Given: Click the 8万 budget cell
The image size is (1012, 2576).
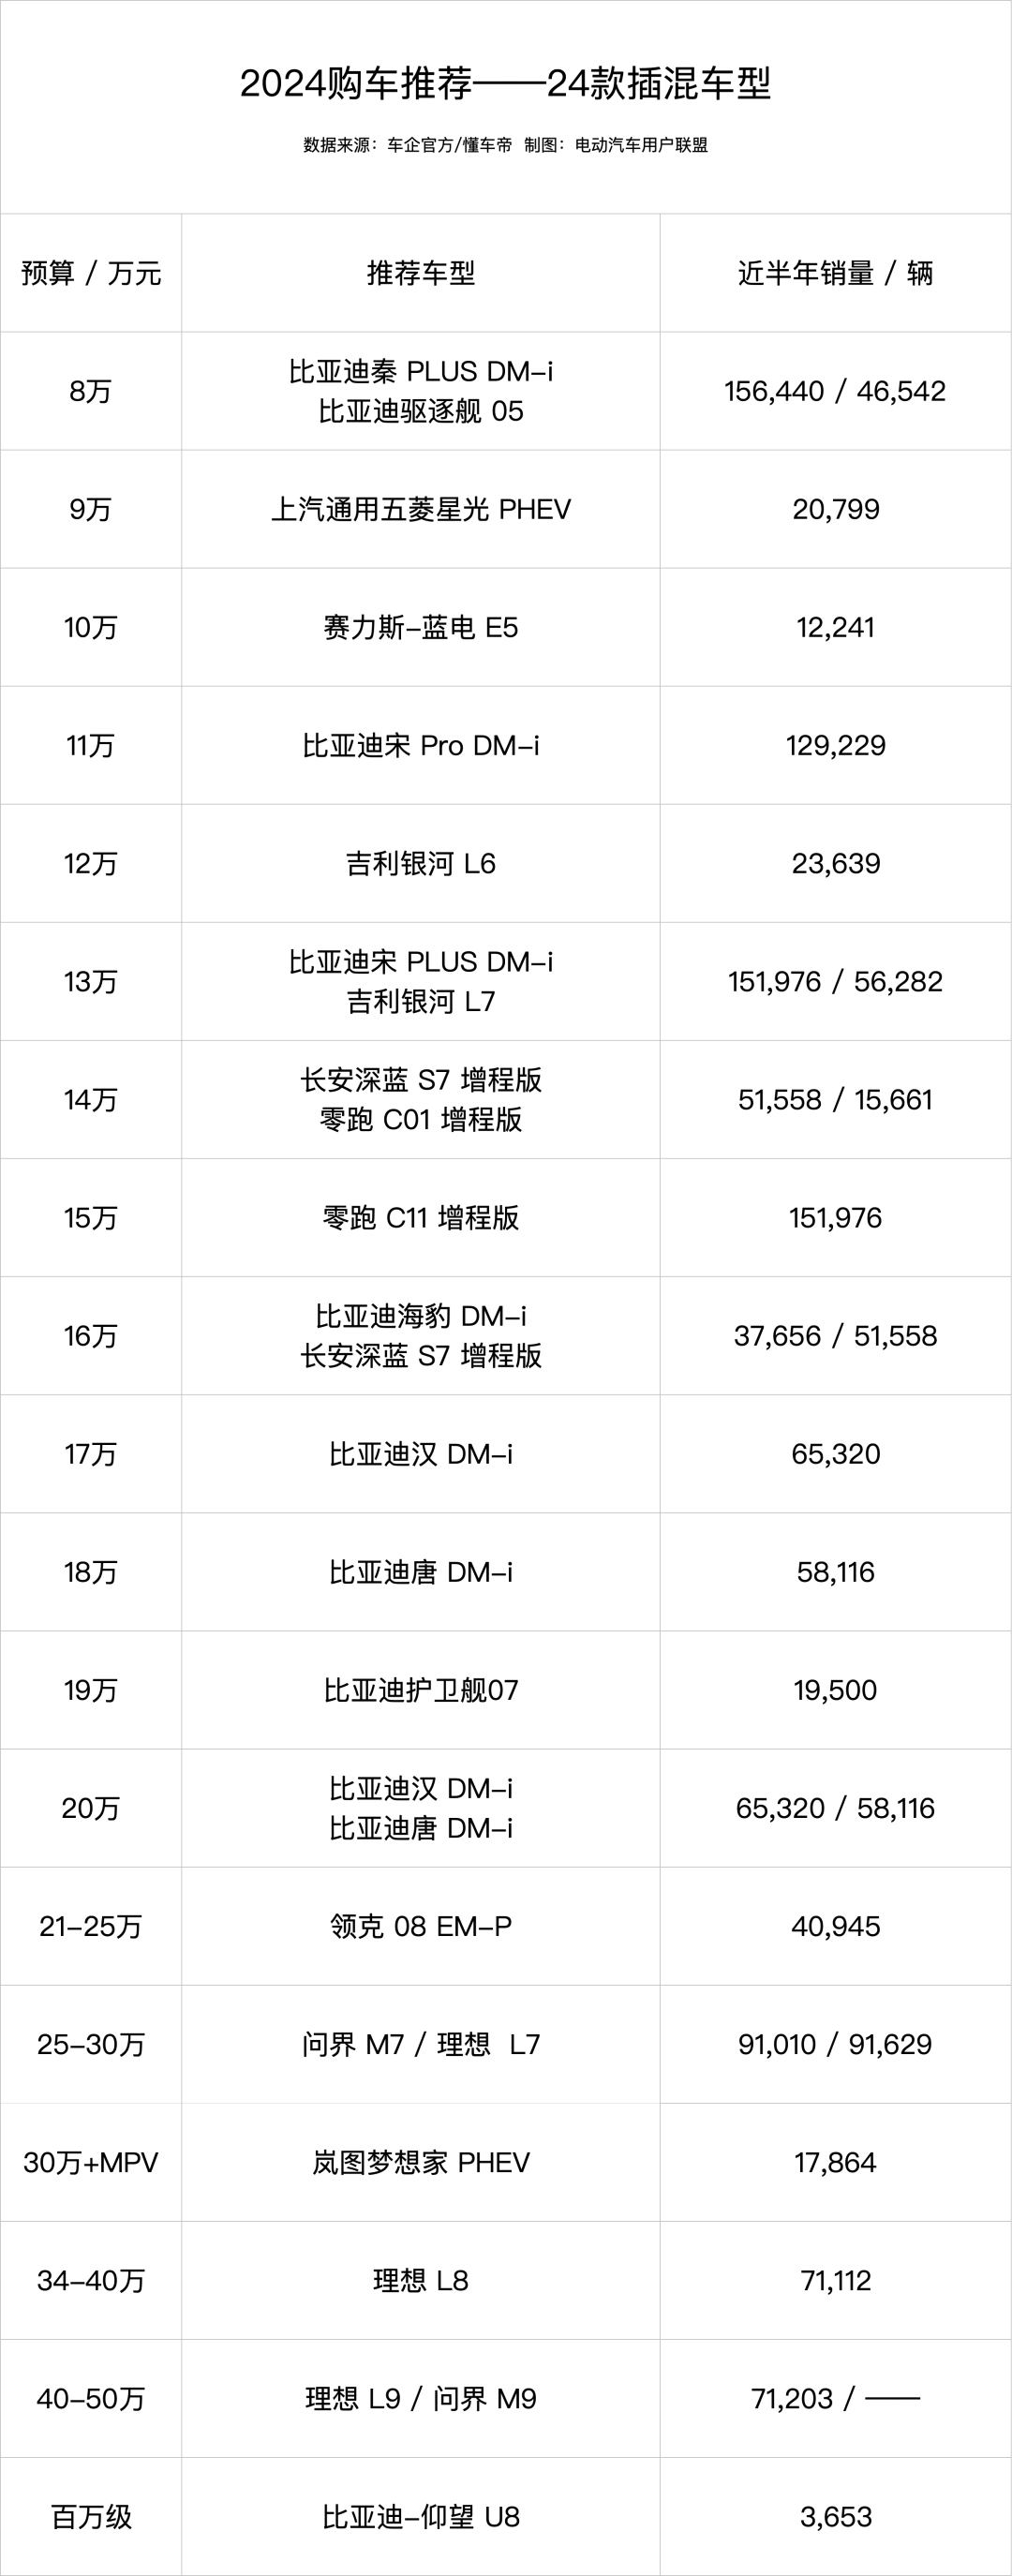Looking at the screenshot, I should pyautogui.click(x=91, y=391).
